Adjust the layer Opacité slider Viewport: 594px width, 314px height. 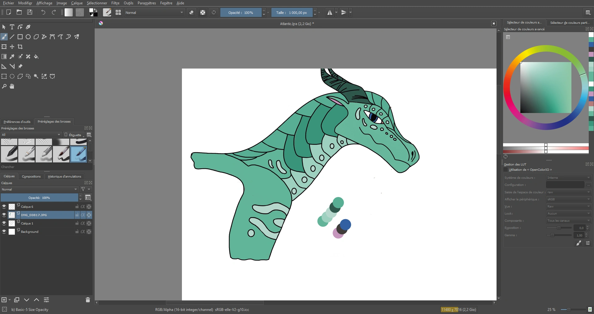39,198
